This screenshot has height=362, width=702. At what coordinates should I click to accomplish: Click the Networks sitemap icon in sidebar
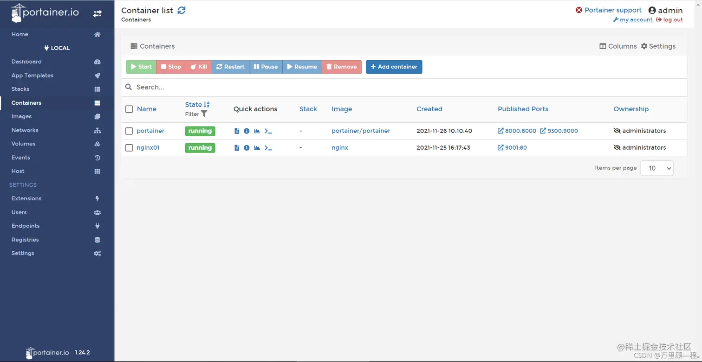click(97, 130)
